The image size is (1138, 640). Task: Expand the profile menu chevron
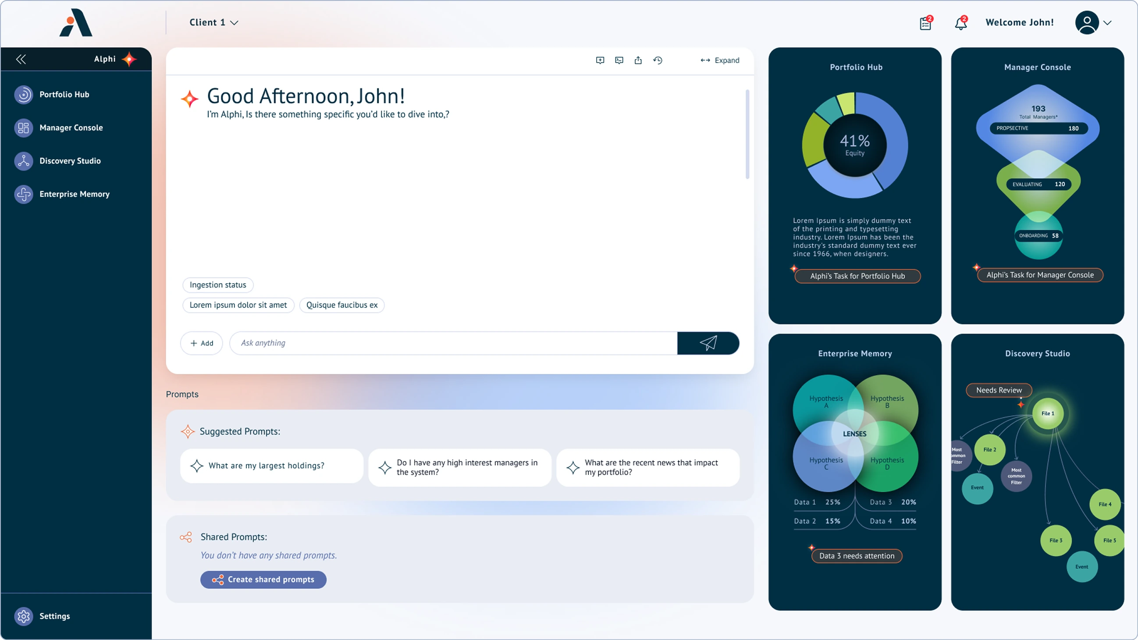coord(1107,23)
